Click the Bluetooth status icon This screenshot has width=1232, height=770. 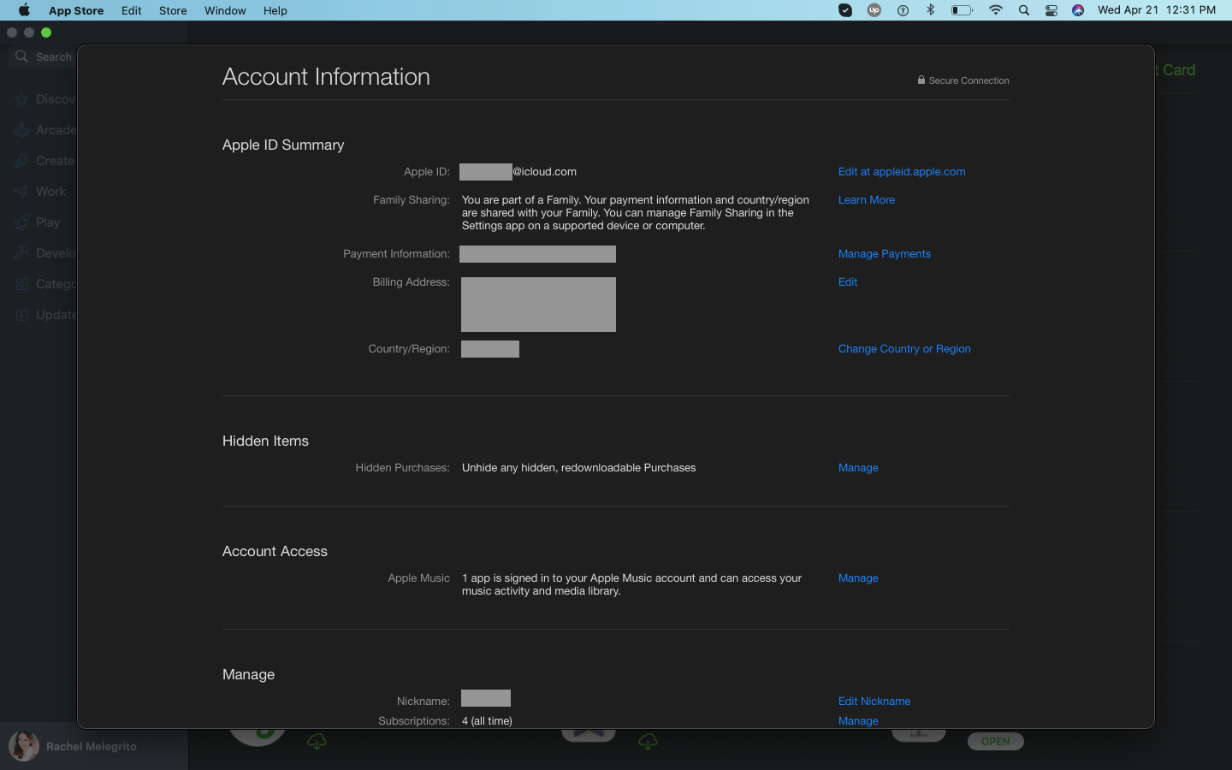tap(931, 10)
